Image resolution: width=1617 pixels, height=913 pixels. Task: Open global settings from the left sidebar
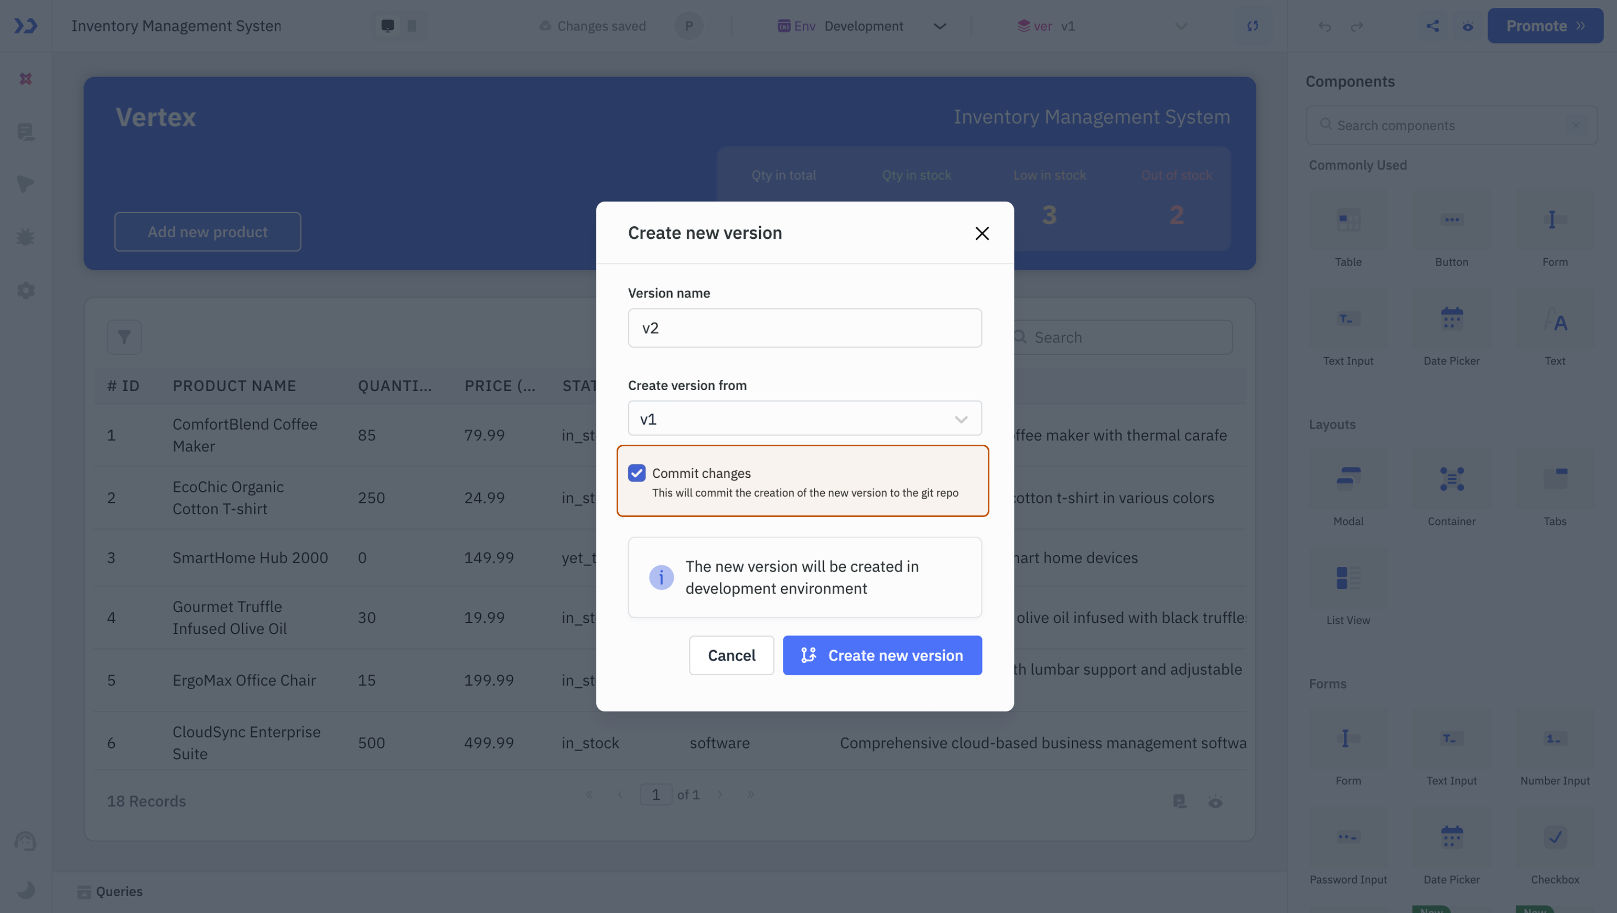pos(26,290)
